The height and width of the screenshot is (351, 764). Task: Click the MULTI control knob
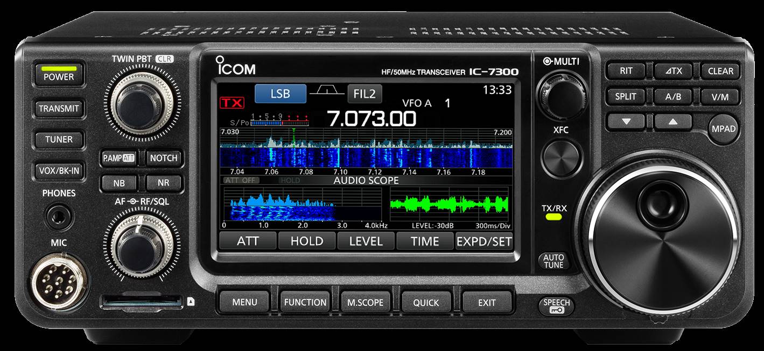coord(563,95)
